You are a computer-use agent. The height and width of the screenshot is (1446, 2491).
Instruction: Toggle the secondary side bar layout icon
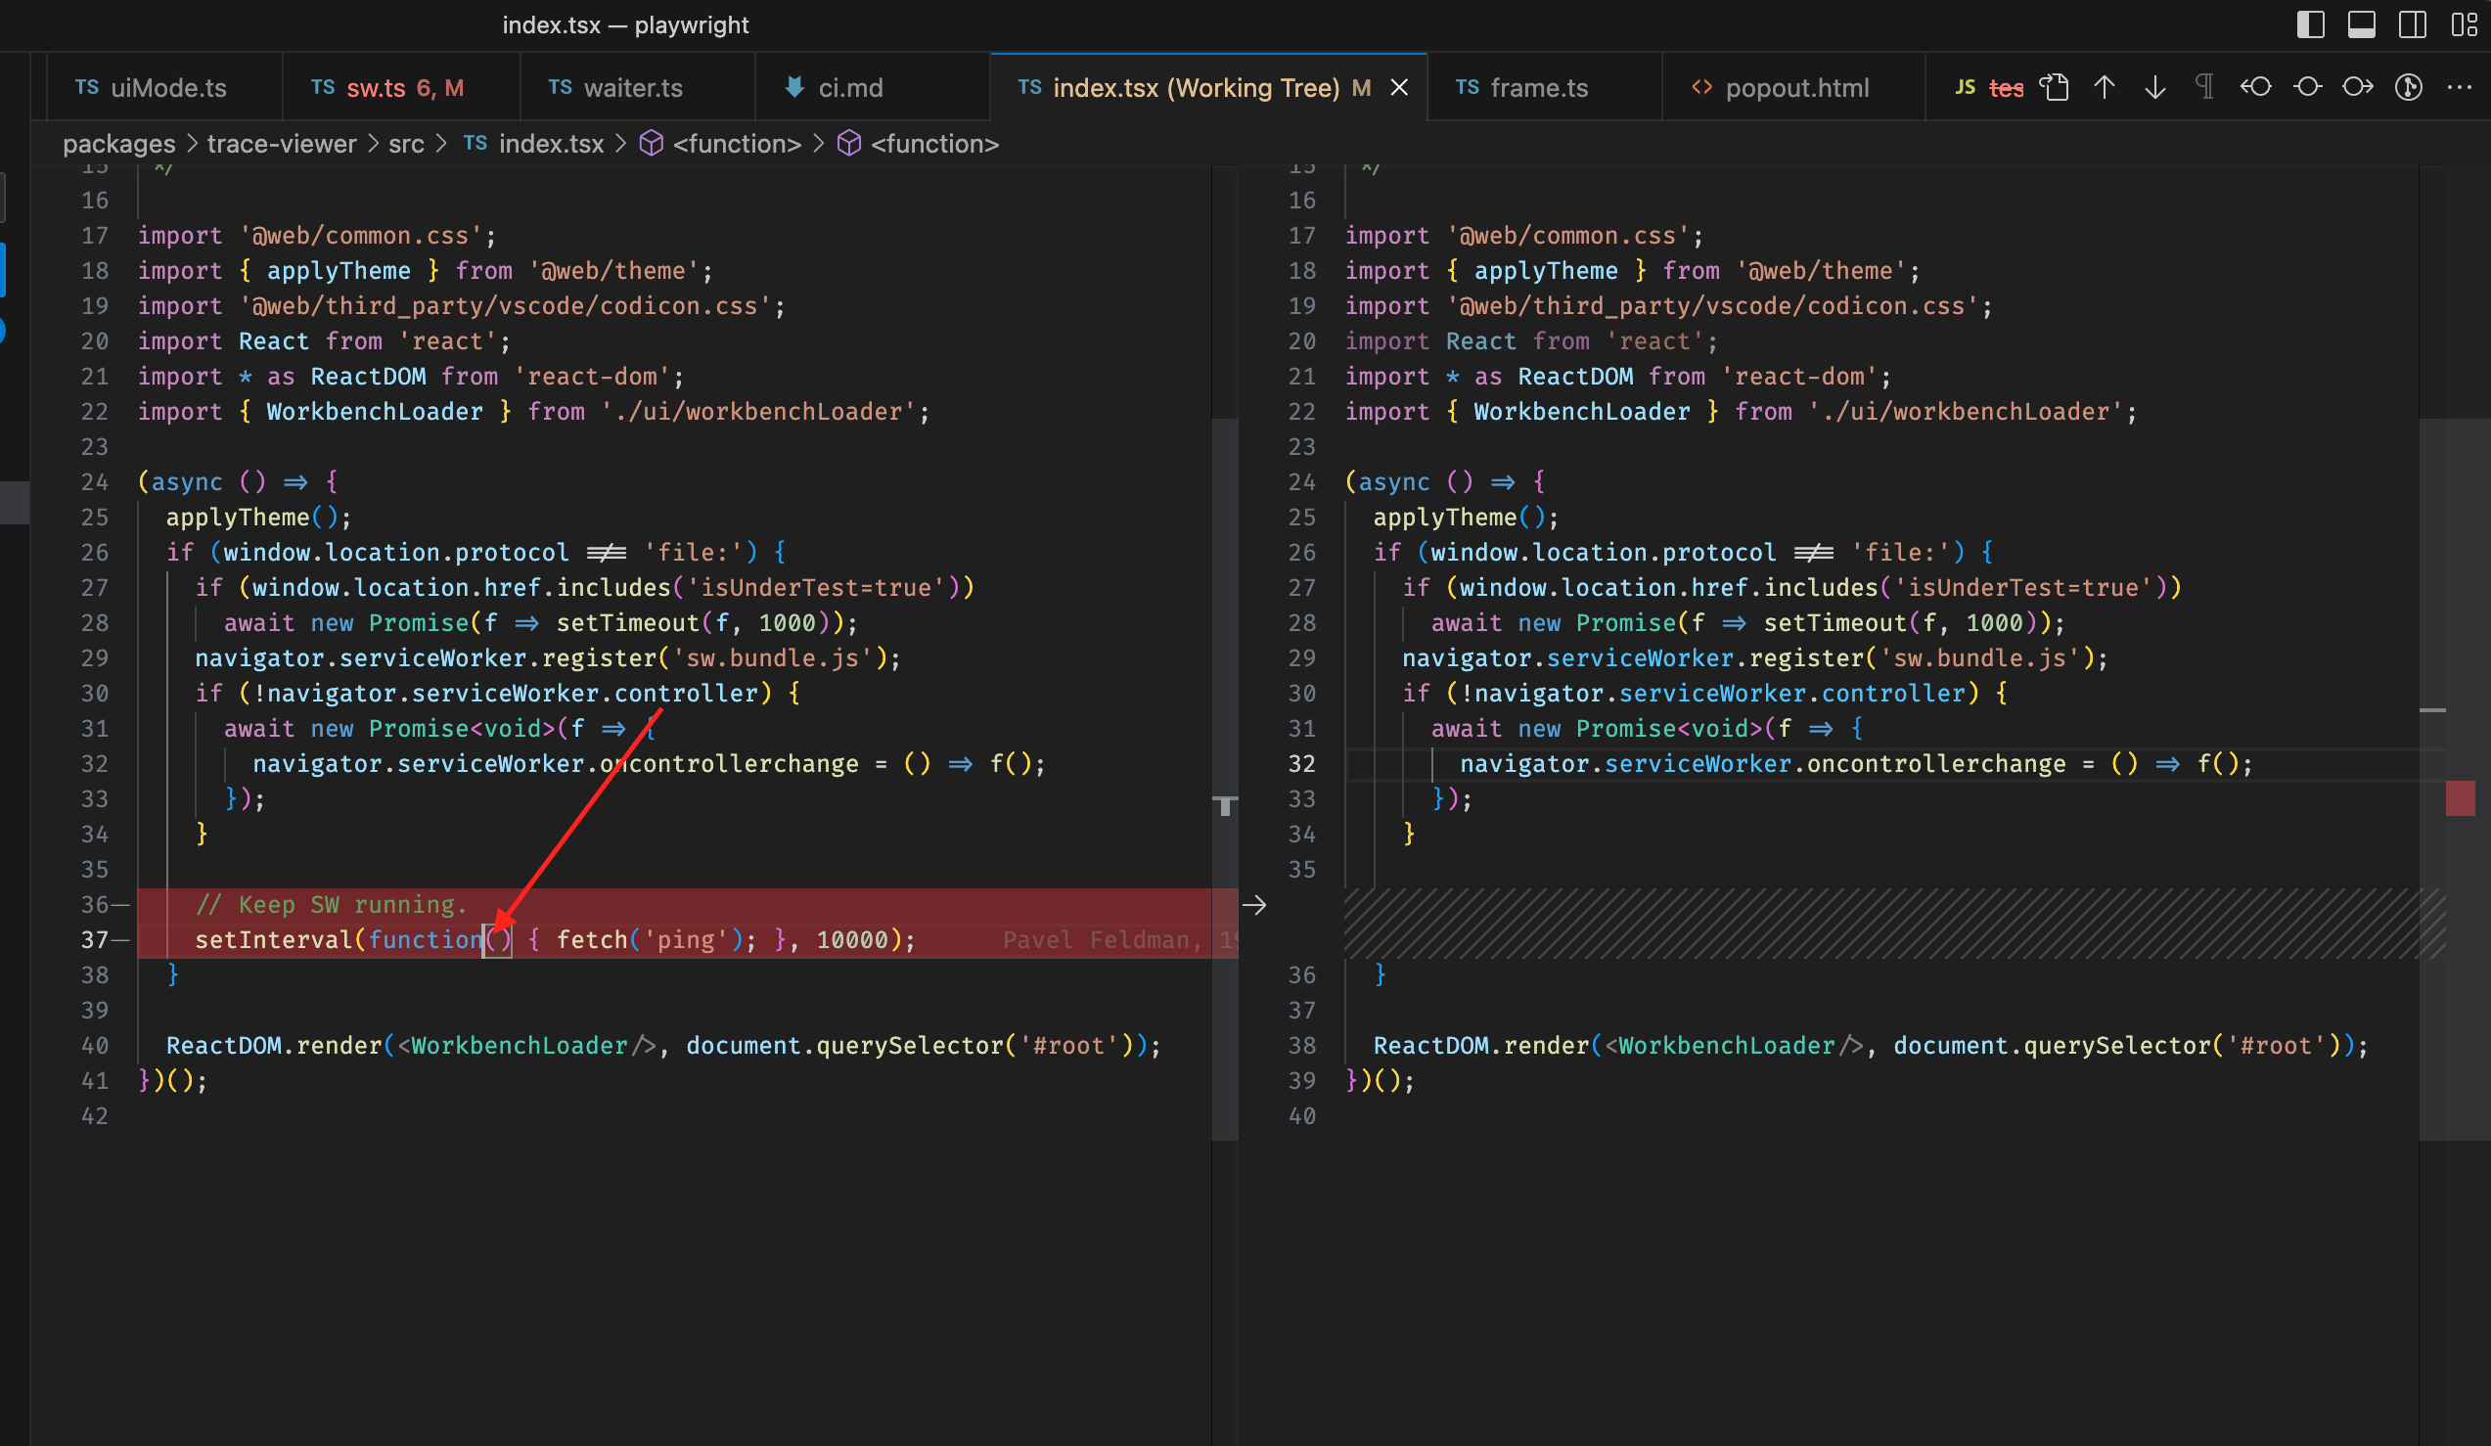click(2413, 24)
